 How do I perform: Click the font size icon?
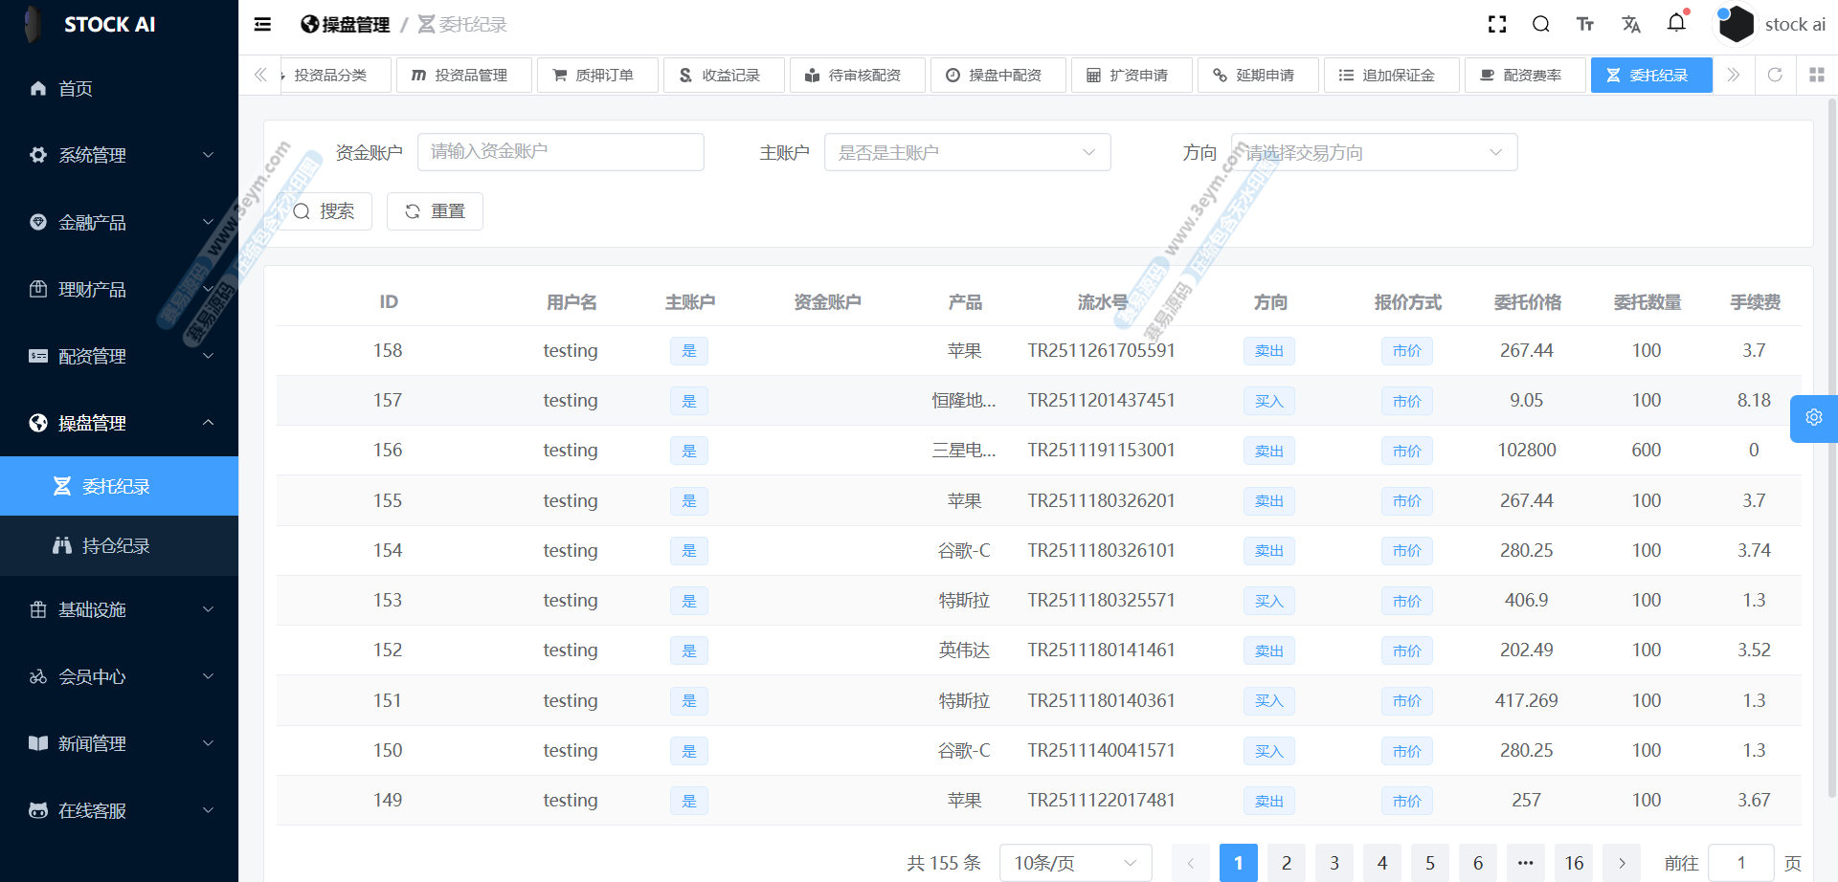(x=1585, y=25)
